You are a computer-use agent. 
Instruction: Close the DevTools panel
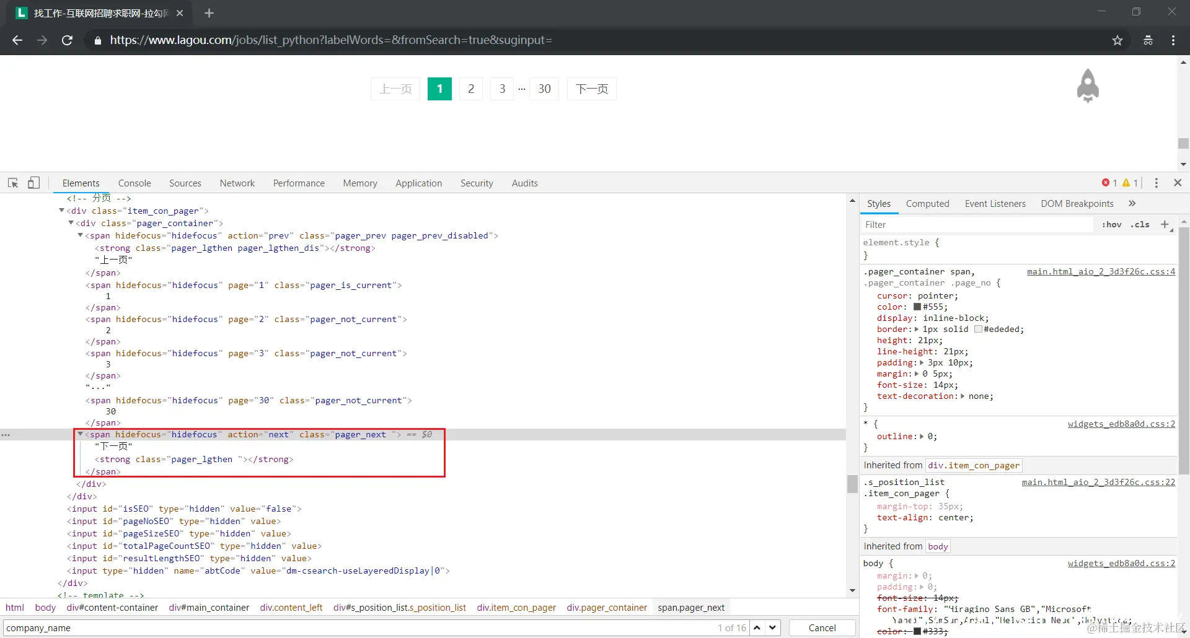(1178, 183)
